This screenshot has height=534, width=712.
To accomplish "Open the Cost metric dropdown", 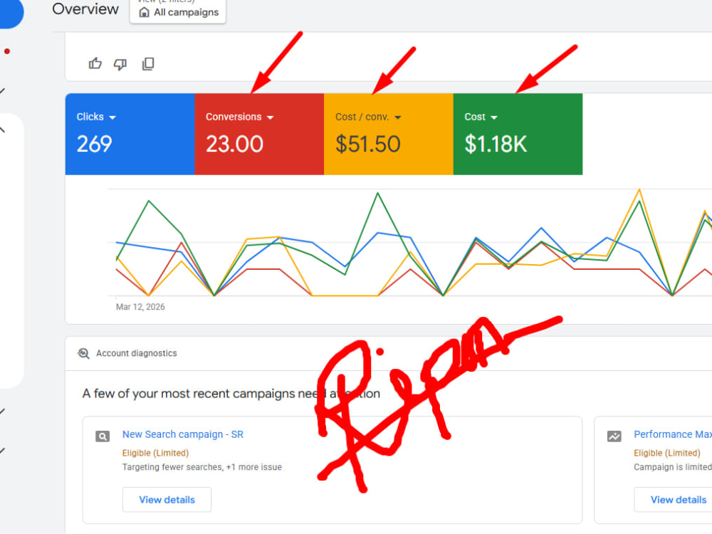I will pyautogui.click(x=494, y=117).
